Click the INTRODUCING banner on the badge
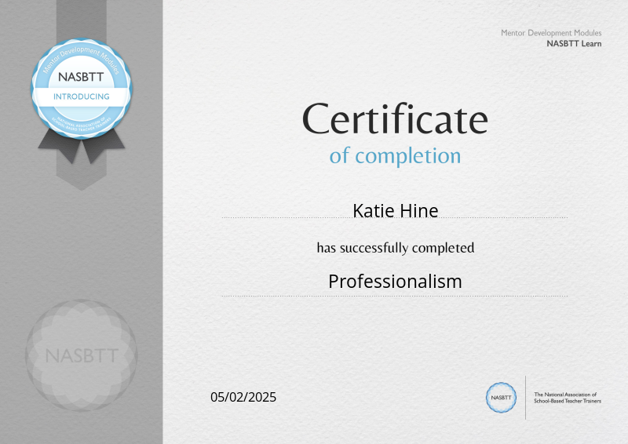The height and width of the screenshot is (444, 628). [82, 96]
